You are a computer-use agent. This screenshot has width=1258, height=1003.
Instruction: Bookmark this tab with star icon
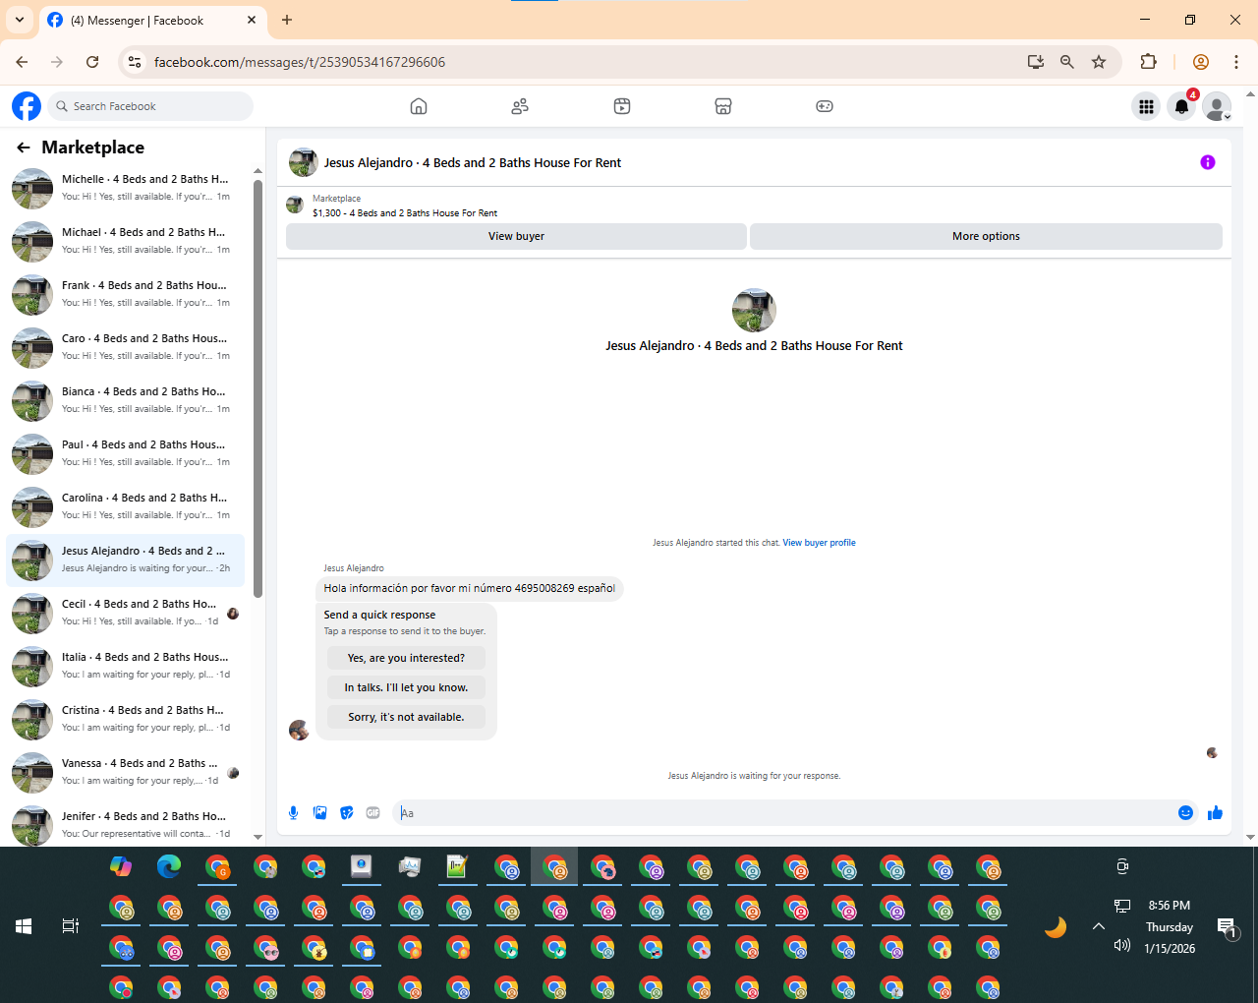pyautogui.click(x=1099, y=62)
